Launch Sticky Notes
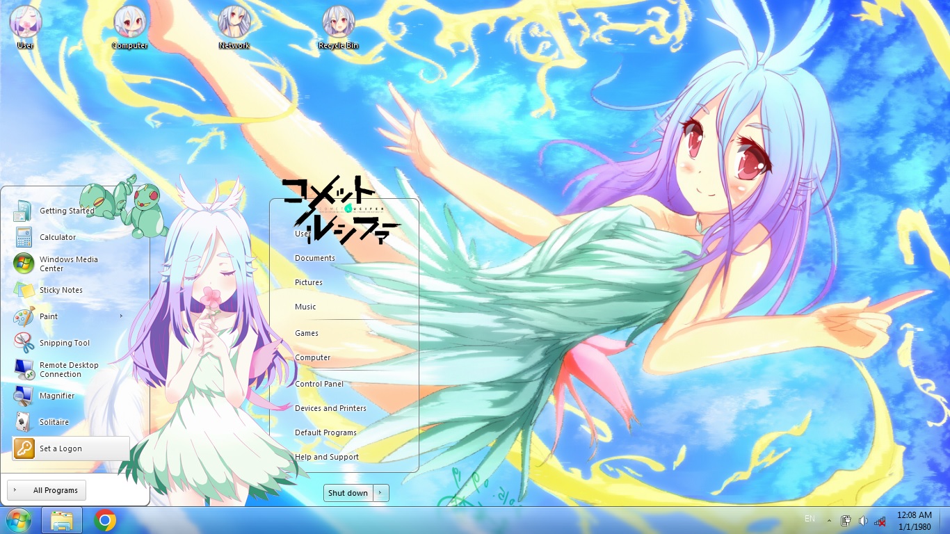 (x=71, y=290)
